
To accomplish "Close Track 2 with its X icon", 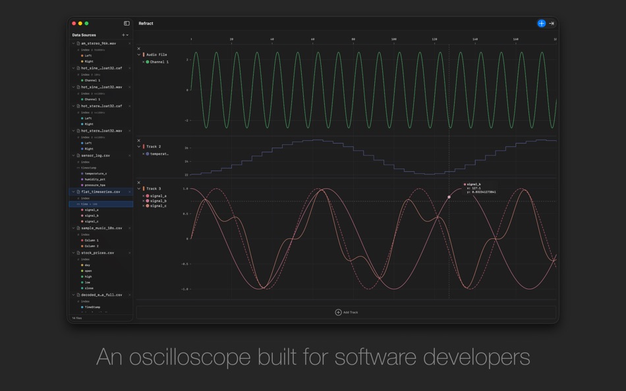I will [139, 140].
